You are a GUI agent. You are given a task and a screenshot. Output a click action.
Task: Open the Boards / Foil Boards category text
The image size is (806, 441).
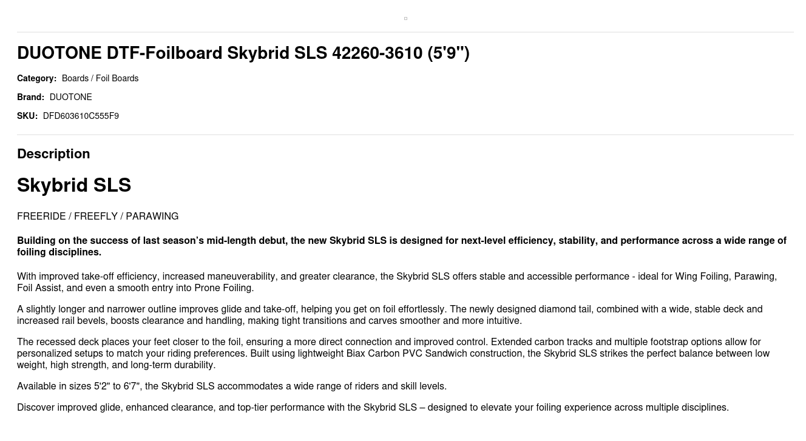tap(100, 78)
